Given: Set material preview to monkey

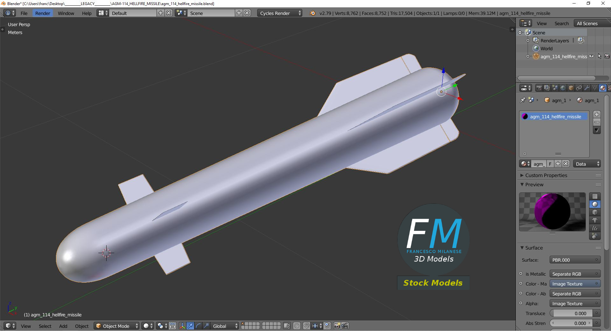Looking at the screenshot, I should 595,220.
